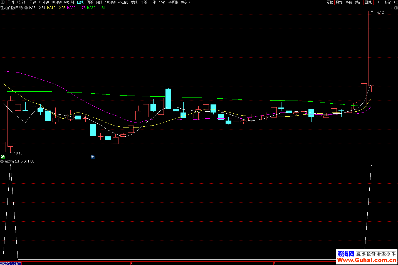The image size is (398, 265).
Task: Switch to 5秒 period
Action: (153, 2)
